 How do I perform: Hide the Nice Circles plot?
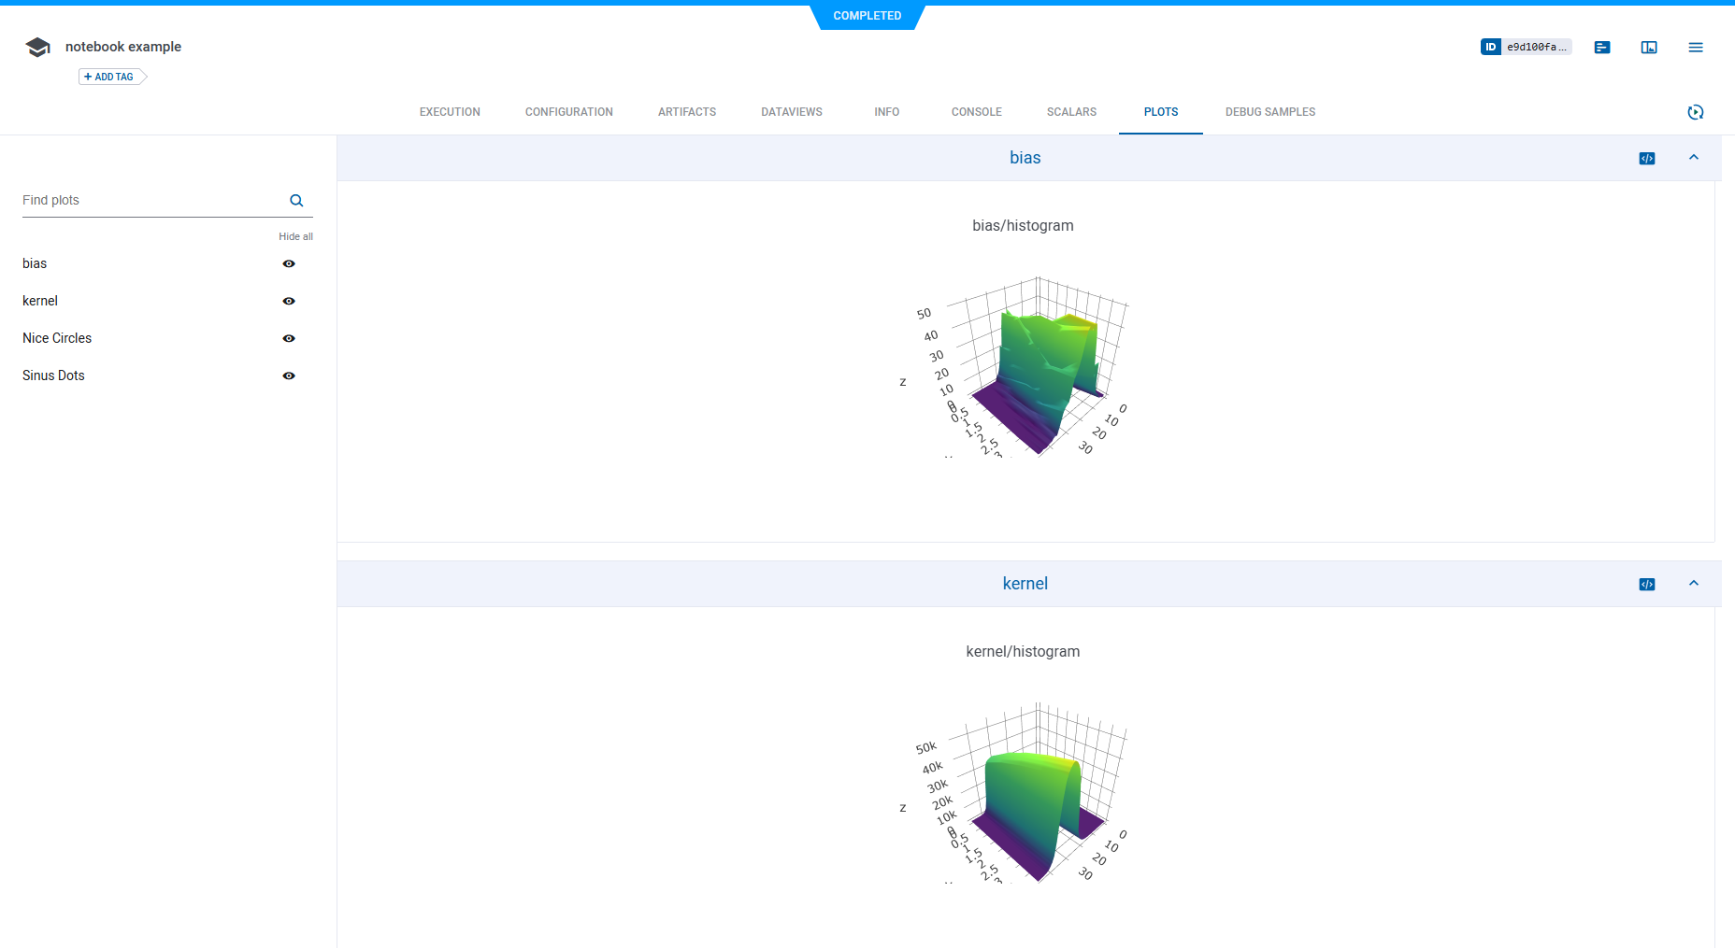point(289,339)
